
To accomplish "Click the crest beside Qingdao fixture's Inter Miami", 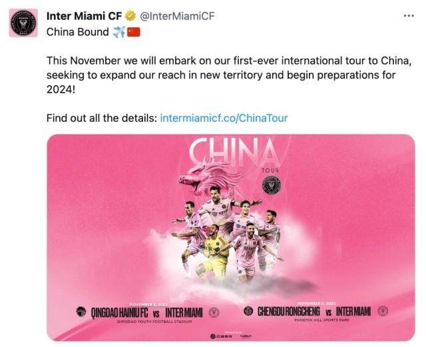I will [x=214, y=311].
